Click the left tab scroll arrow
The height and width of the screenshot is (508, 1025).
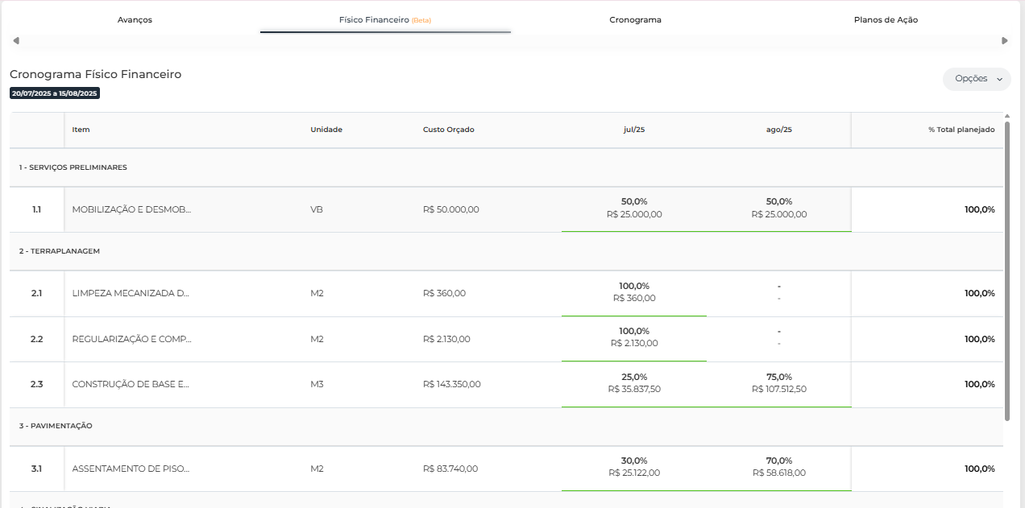16,41
